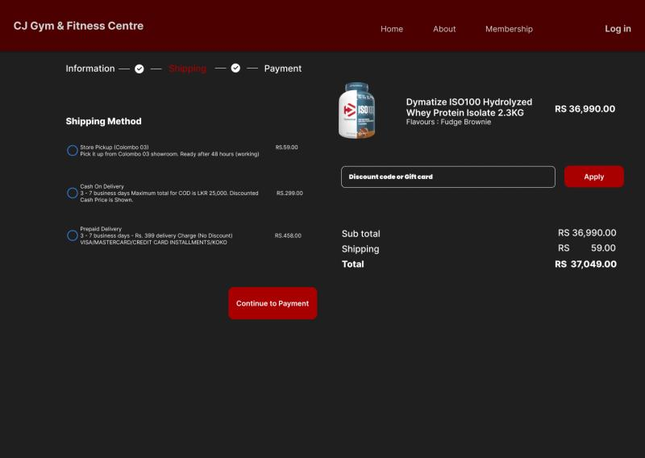This screenshot has height=458, width=645.
Task: Click the CJ Gym & Fitness Centre logo text
Action: (78, 26)
